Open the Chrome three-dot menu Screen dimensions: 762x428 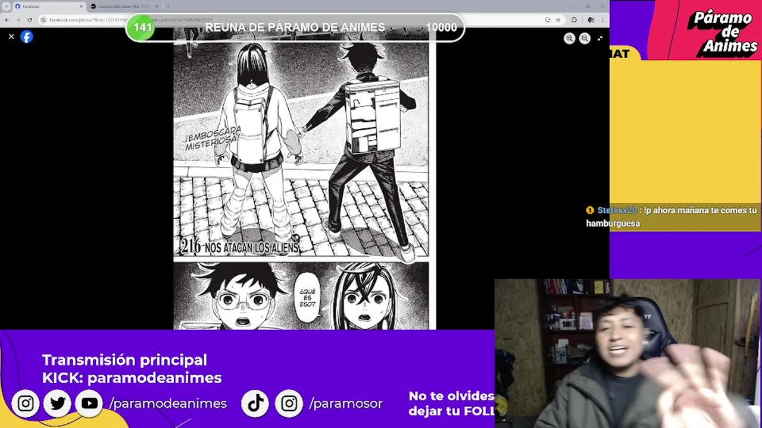[x=602, y=20]
